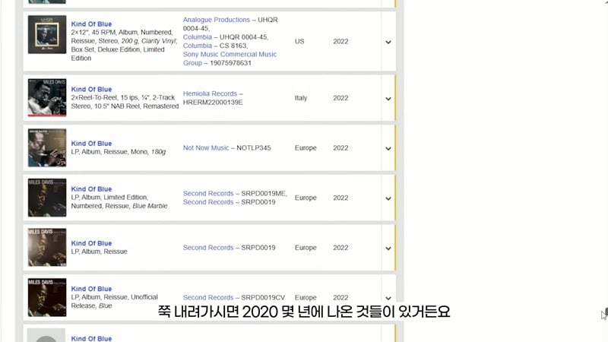Image resolution: width=608 pixels, height=342 pixels.
Task: Open Kind Of Blue reel-to-reel release title
Action: pos(91,89)
